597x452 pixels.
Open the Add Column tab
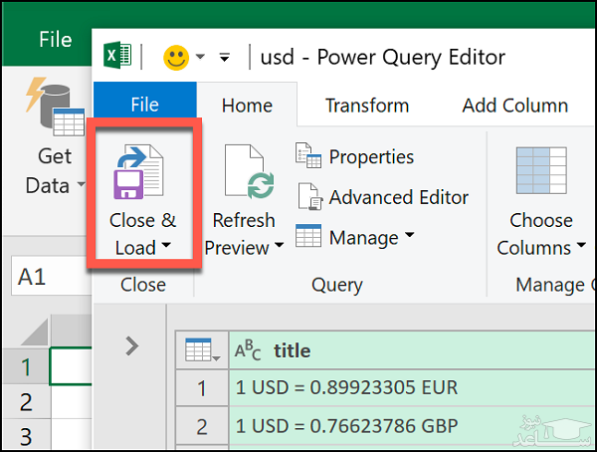click(x=514, y=105)
